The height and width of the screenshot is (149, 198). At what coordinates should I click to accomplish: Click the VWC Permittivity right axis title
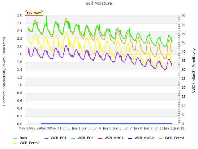pyautogui.click(x=194, y=70)
